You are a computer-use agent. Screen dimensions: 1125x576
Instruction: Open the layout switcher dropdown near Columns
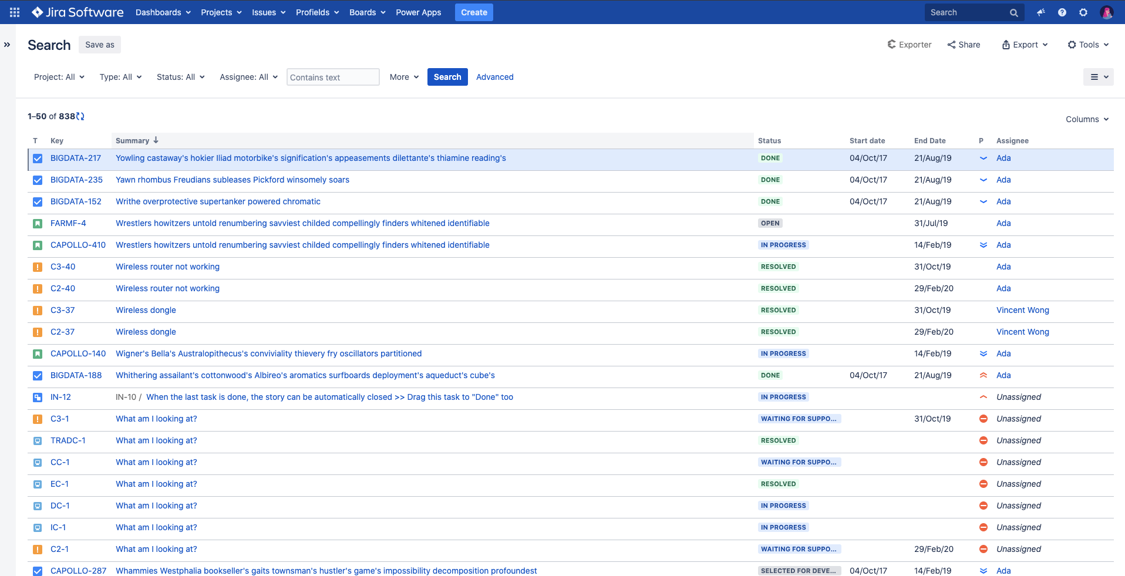[1098, 77]
